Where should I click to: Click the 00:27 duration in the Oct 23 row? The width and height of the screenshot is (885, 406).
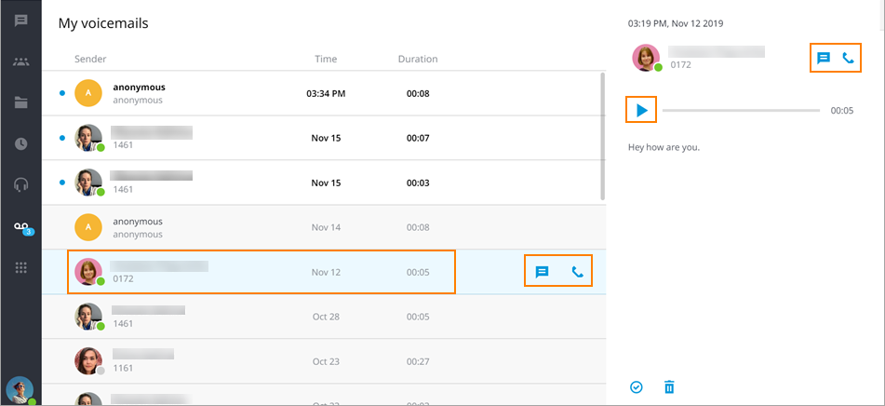(418, 361)
